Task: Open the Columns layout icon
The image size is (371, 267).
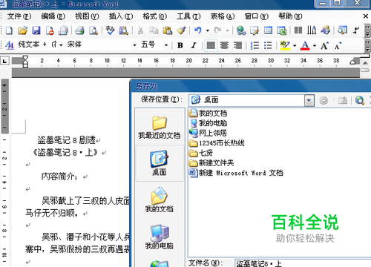Action: (x=298, y=30)
